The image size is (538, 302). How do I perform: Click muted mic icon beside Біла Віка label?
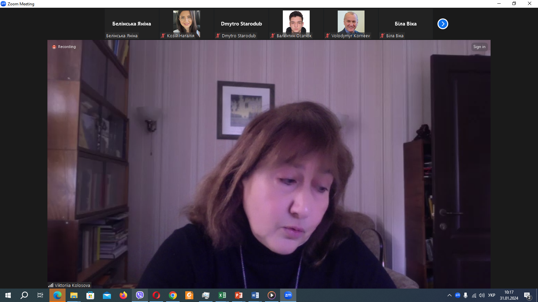point(382,36)
